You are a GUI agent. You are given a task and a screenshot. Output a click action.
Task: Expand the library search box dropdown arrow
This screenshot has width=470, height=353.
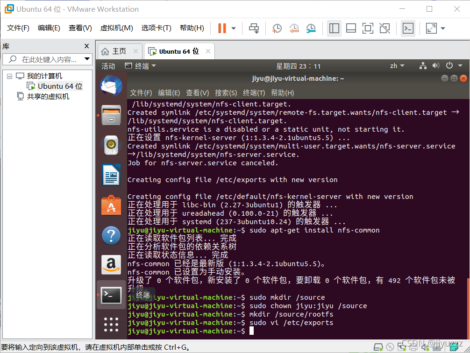pos(87,59)
